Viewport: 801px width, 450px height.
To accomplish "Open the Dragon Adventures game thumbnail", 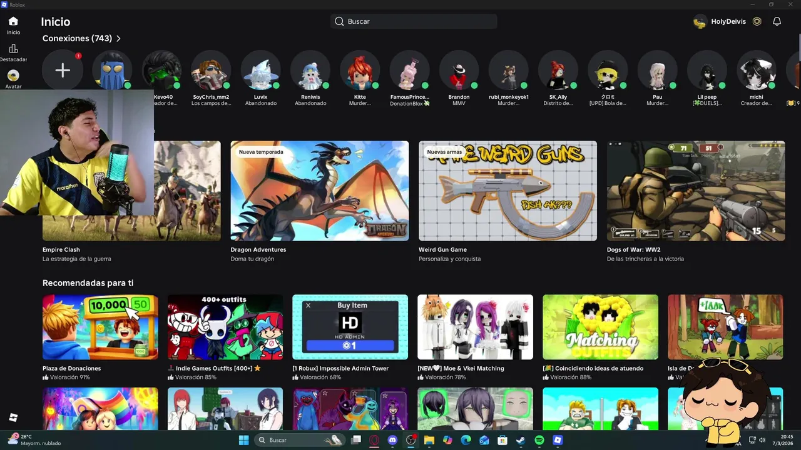I will tap(320, 191).
